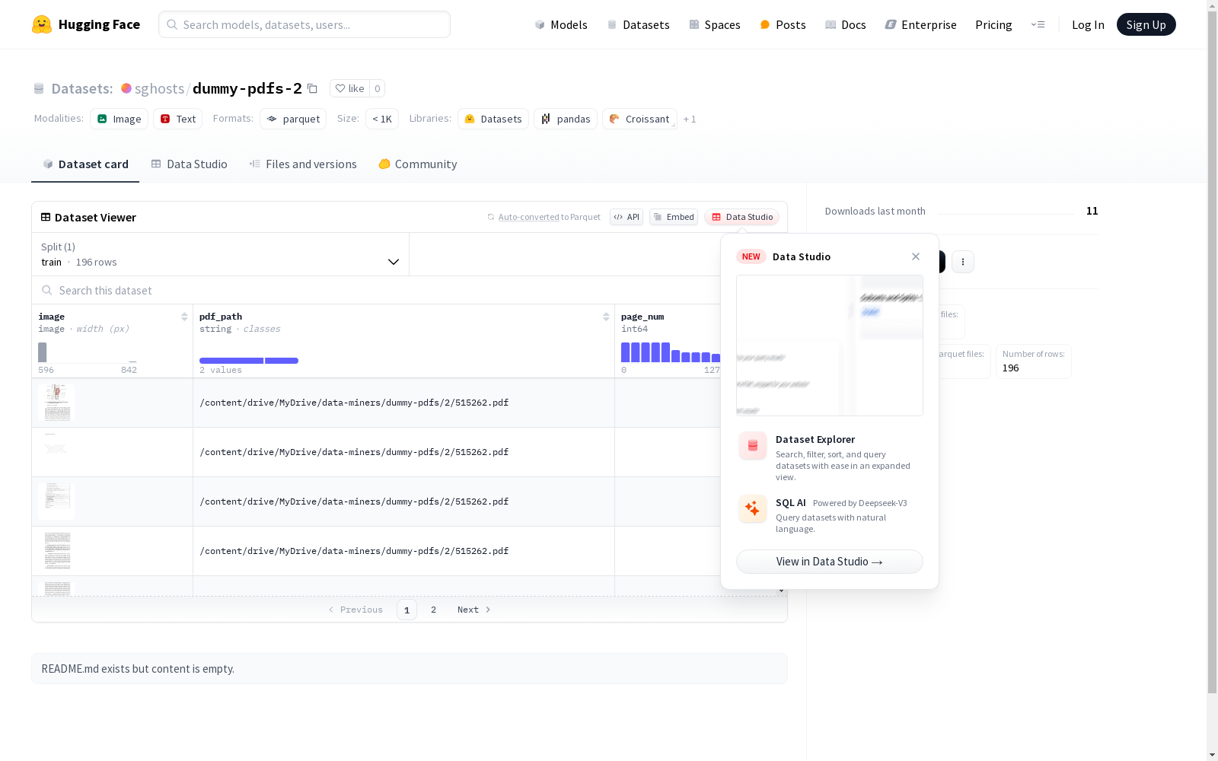Click the image width histogram bar
The height and width of the screenshot is (761, 1218).
43,352
